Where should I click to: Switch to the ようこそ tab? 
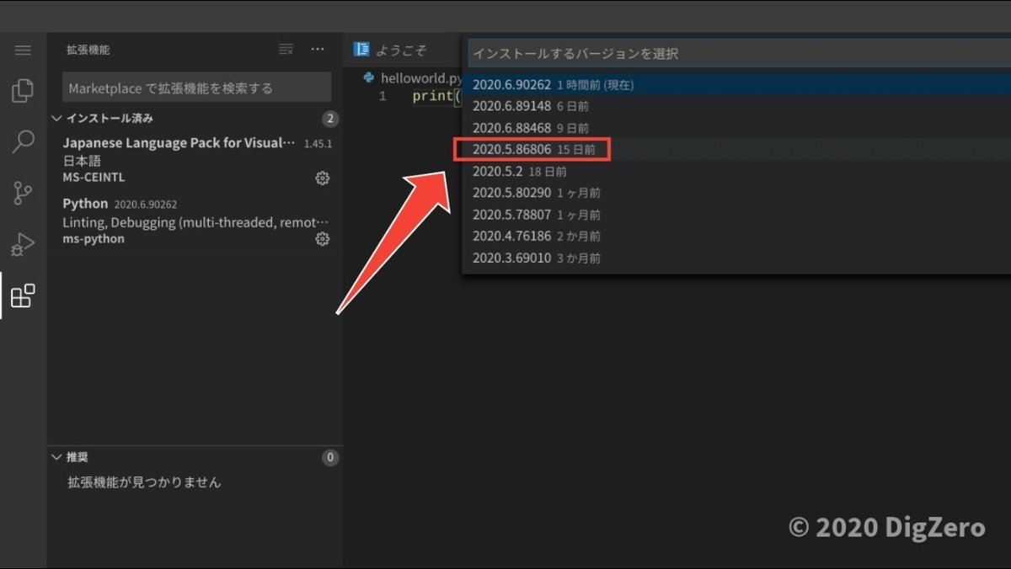click(401, 50)
